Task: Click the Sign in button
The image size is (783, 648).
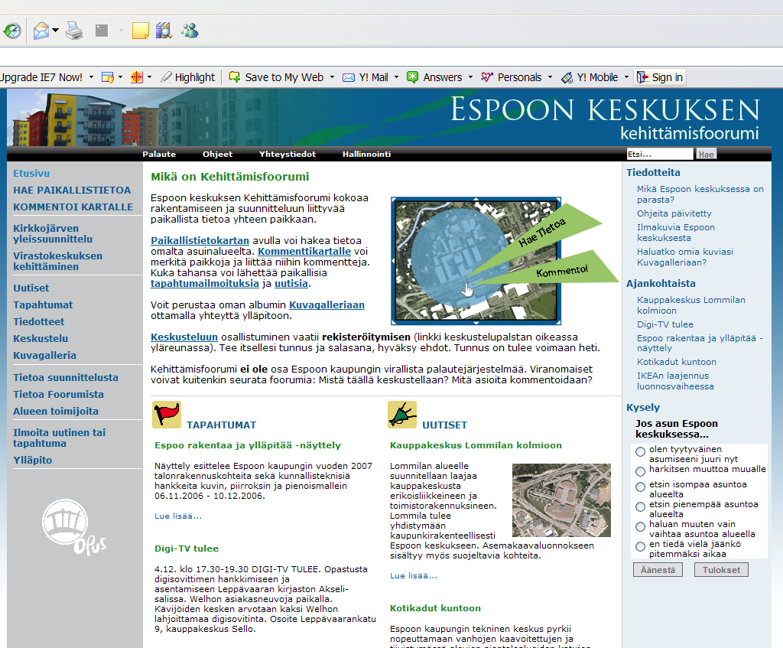Action: (660, 77)
